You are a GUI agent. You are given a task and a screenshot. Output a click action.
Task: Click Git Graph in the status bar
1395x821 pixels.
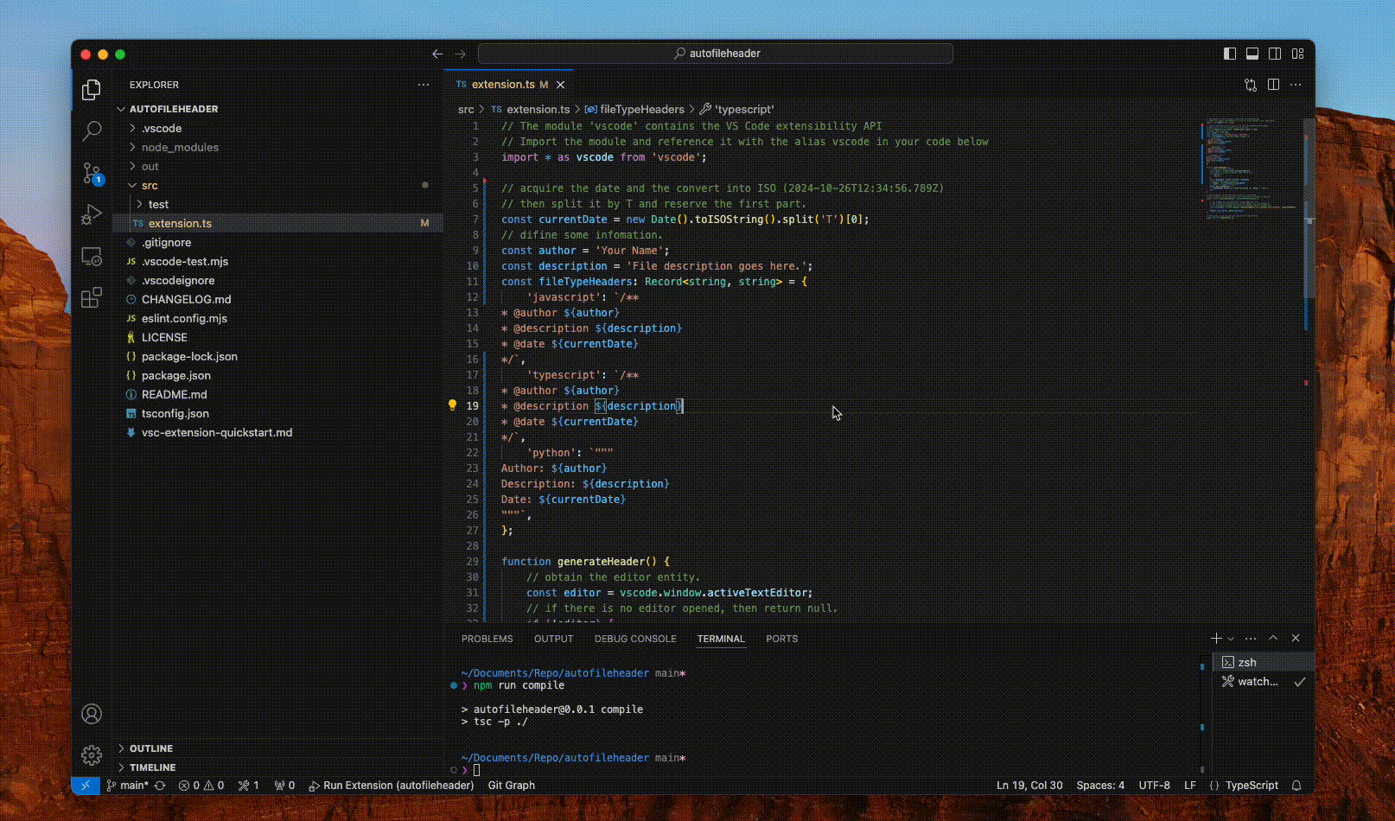click(512, 786)
